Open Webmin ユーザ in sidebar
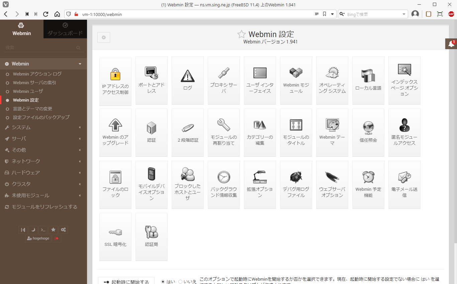This screenshot has height=284, width=457. (28, 91)
